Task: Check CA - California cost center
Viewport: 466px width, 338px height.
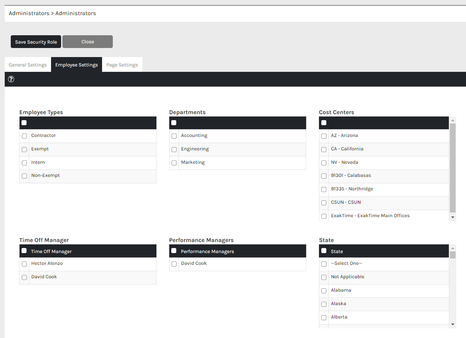Action: pyautogui.click(x=324, y=149)
